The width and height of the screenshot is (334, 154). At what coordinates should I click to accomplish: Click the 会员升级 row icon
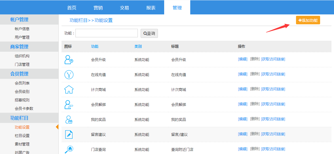(69, 60)
